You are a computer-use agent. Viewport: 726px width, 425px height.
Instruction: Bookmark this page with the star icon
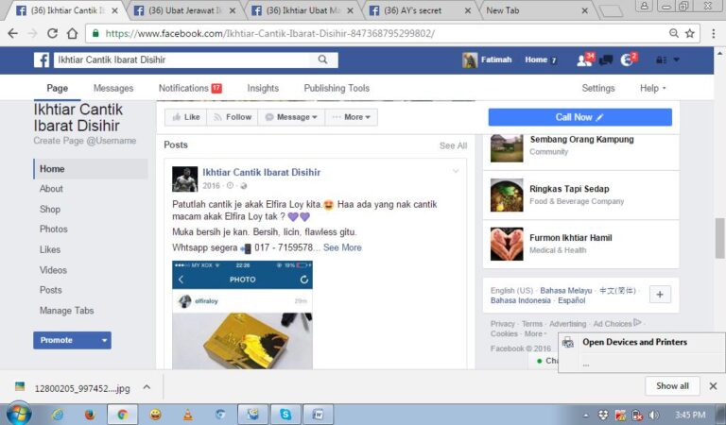(690, 33)
